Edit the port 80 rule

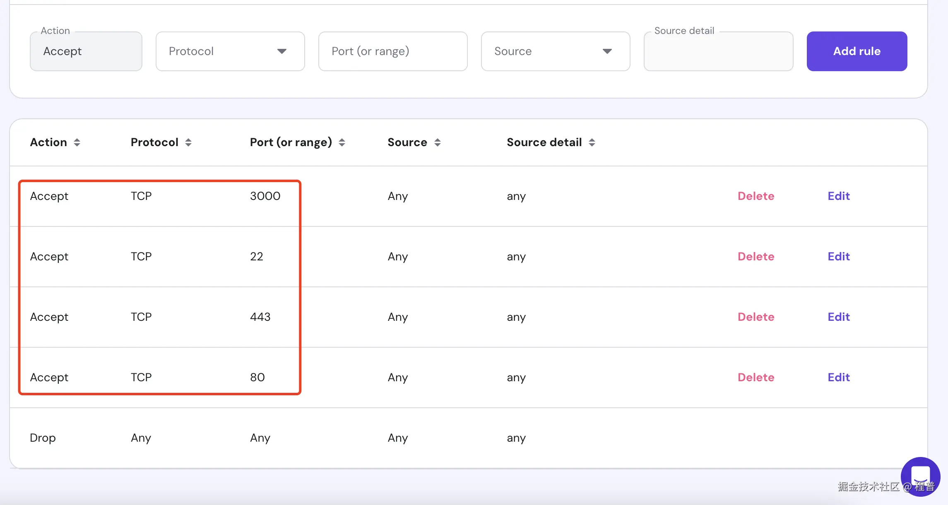click(838, 378)
